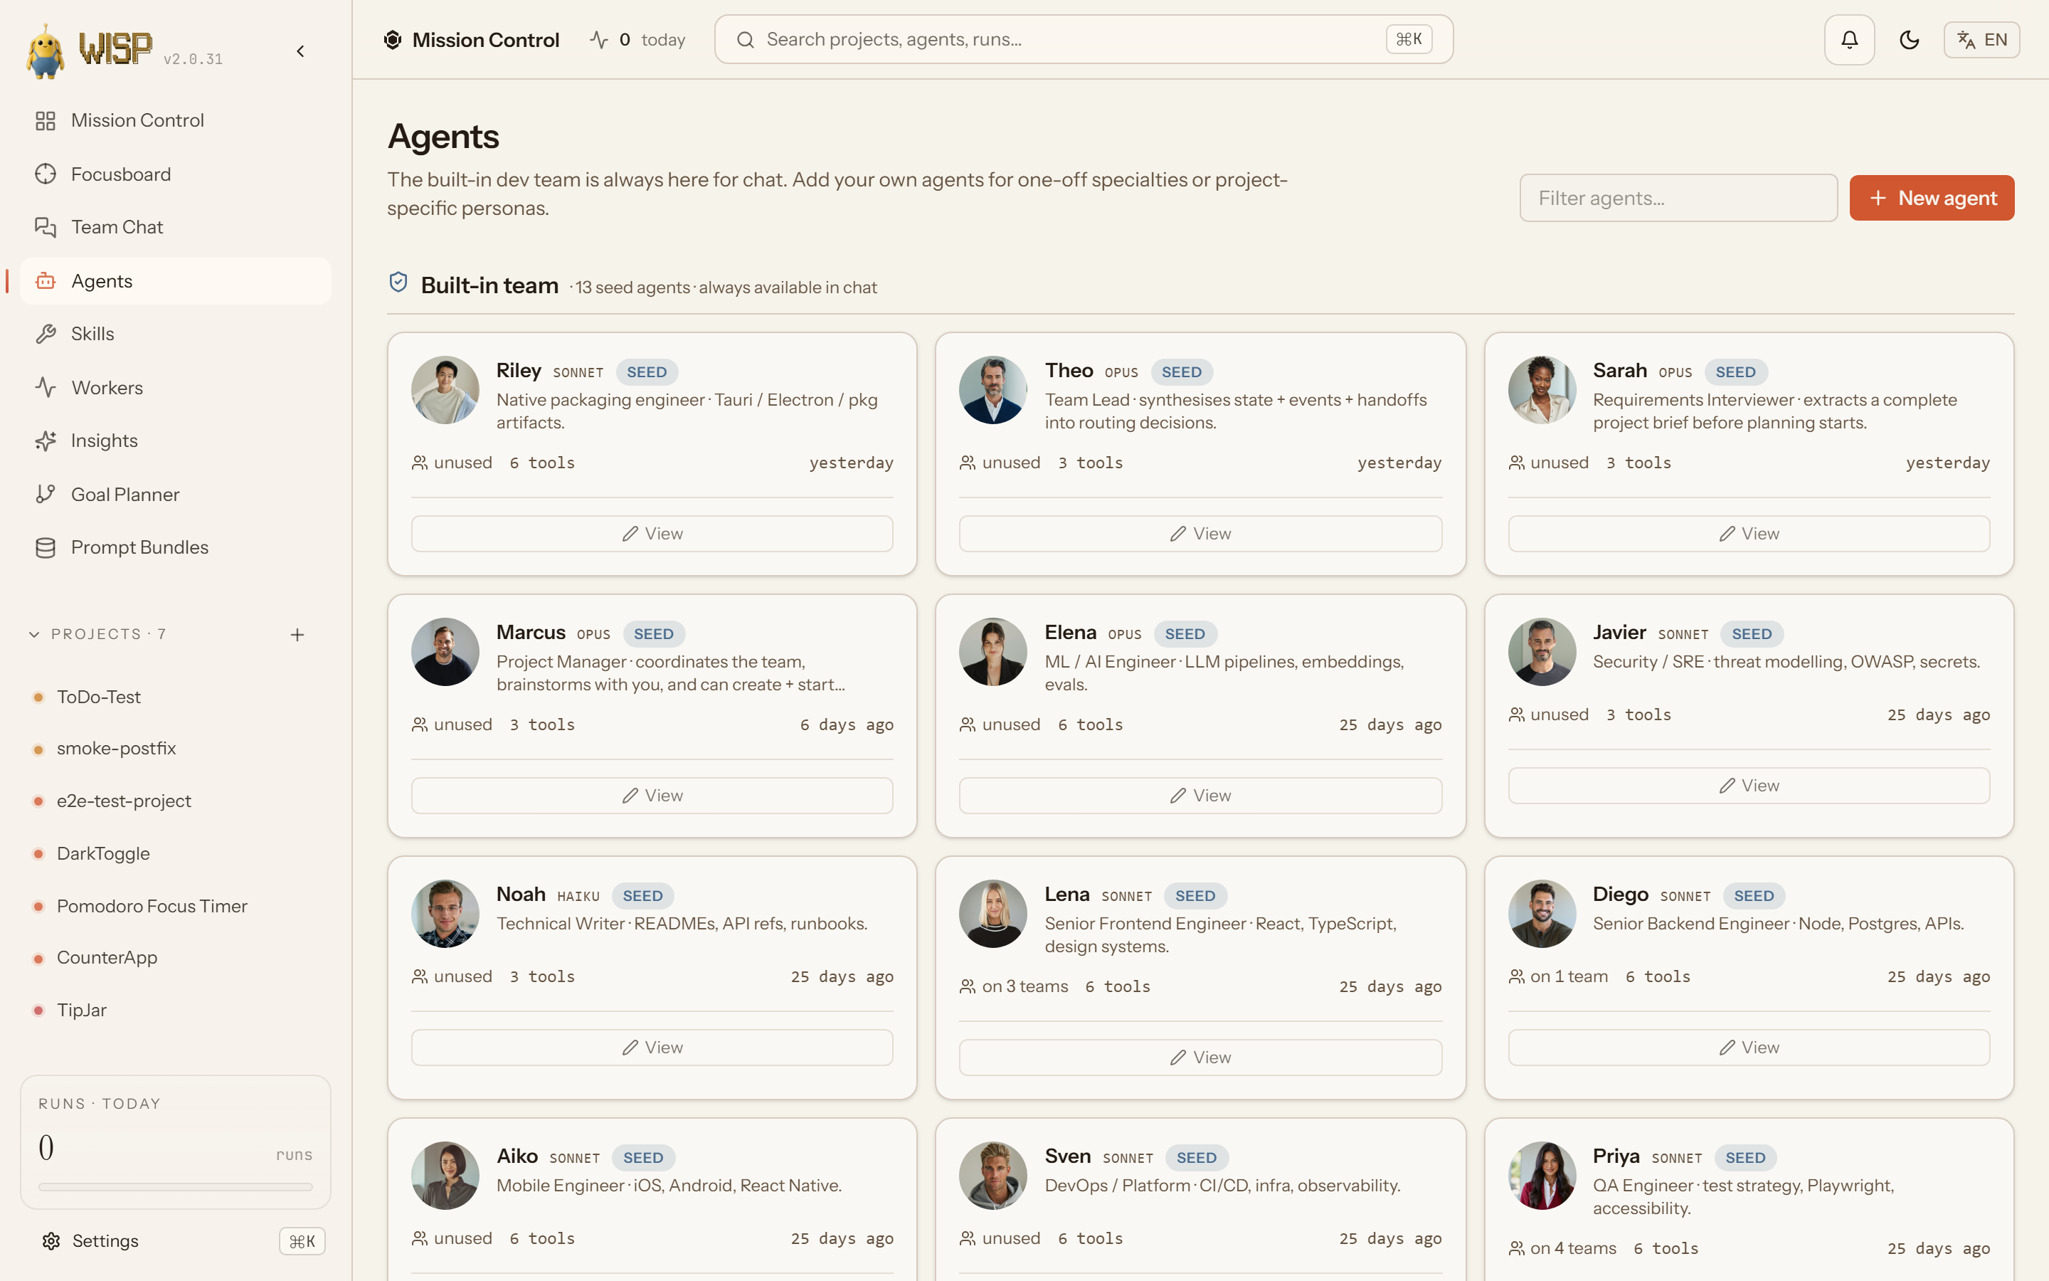The height and width of the screenshot is (1281, 2049).
Task: Toggle dark mode with the moon icon
Action: point(1910,40)
